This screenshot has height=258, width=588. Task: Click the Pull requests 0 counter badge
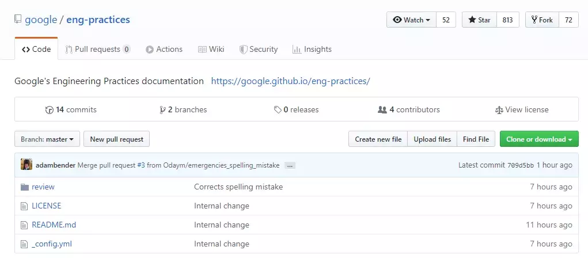[x=126, y=49]
